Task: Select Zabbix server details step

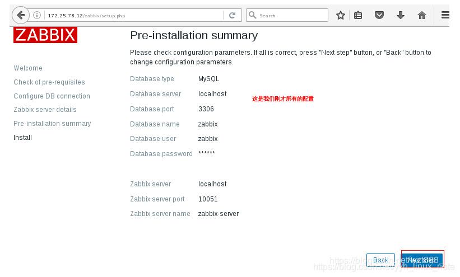Action: click(x=45, y=110)
